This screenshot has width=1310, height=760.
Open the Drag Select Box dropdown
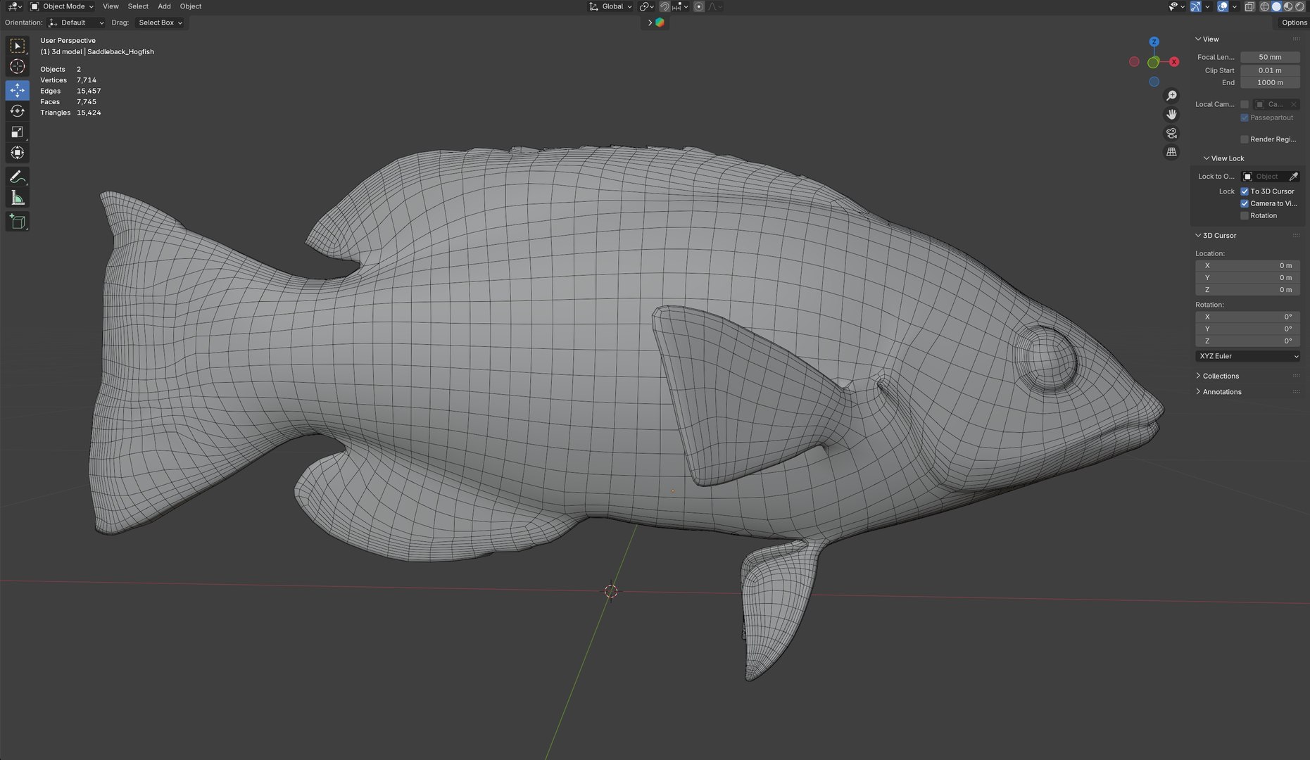(x=160, y=23)
